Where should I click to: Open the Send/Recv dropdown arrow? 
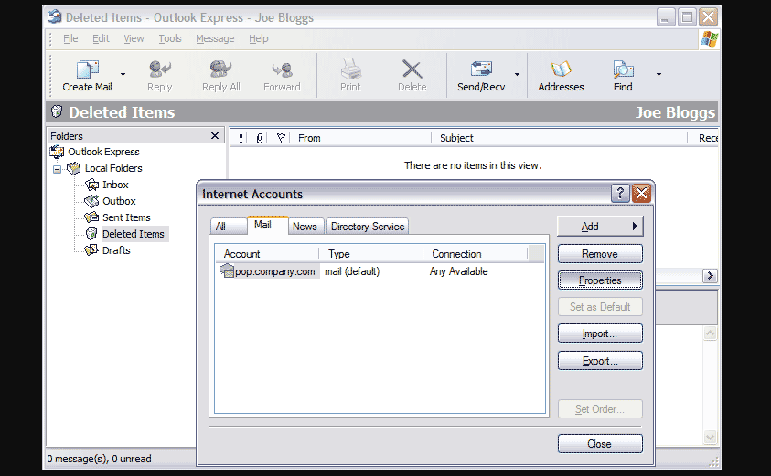pos(518,75)
